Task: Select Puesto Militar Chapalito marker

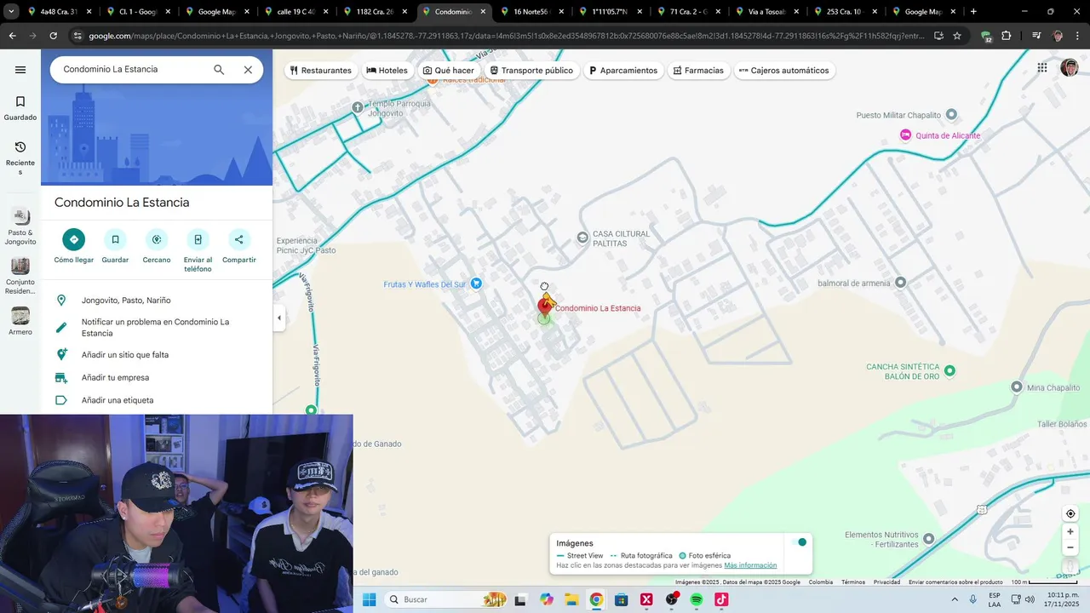Action: pos(952,114)
